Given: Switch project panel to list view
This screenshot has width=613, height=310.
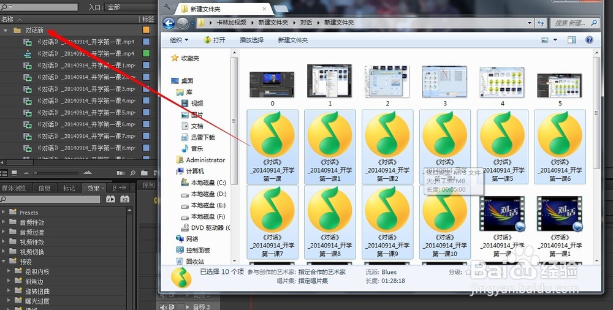Looking at the screenshot, I should 4,173.
